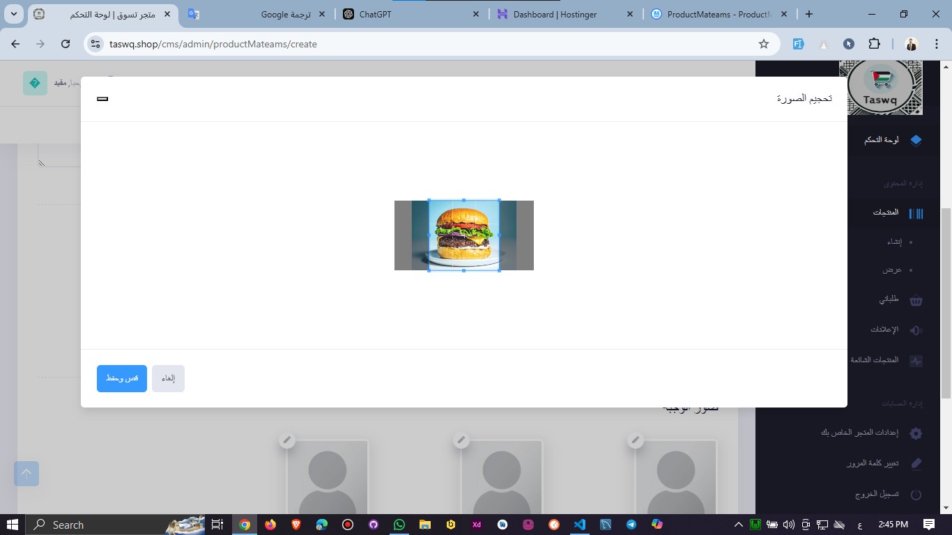Click the blue crop and save button
The image size is (952, 535).
point(122,378)
